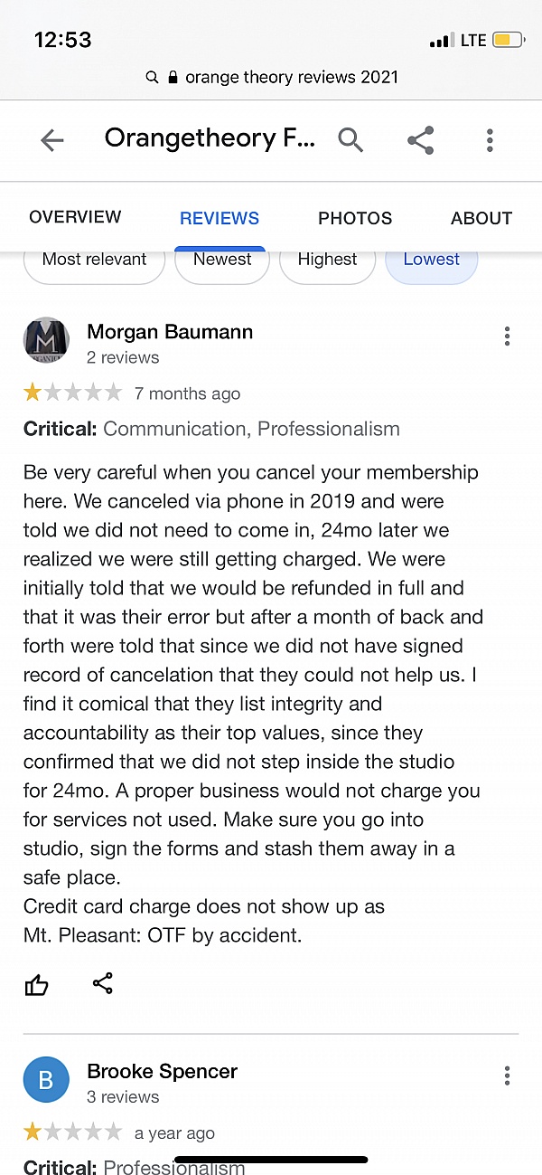Tap the address bar search text

click(x=291, y=78)
